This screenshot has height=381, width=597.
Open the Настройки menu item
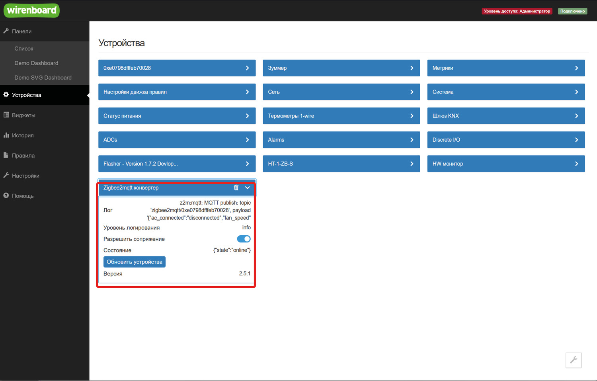coord(25,176)
